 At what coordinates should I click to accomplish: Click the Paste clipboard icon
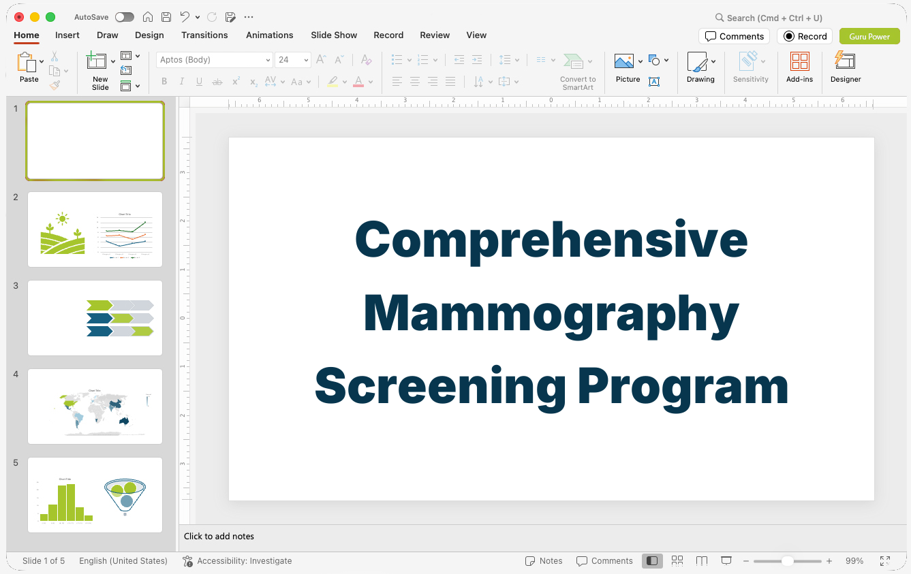click(27, 63)
